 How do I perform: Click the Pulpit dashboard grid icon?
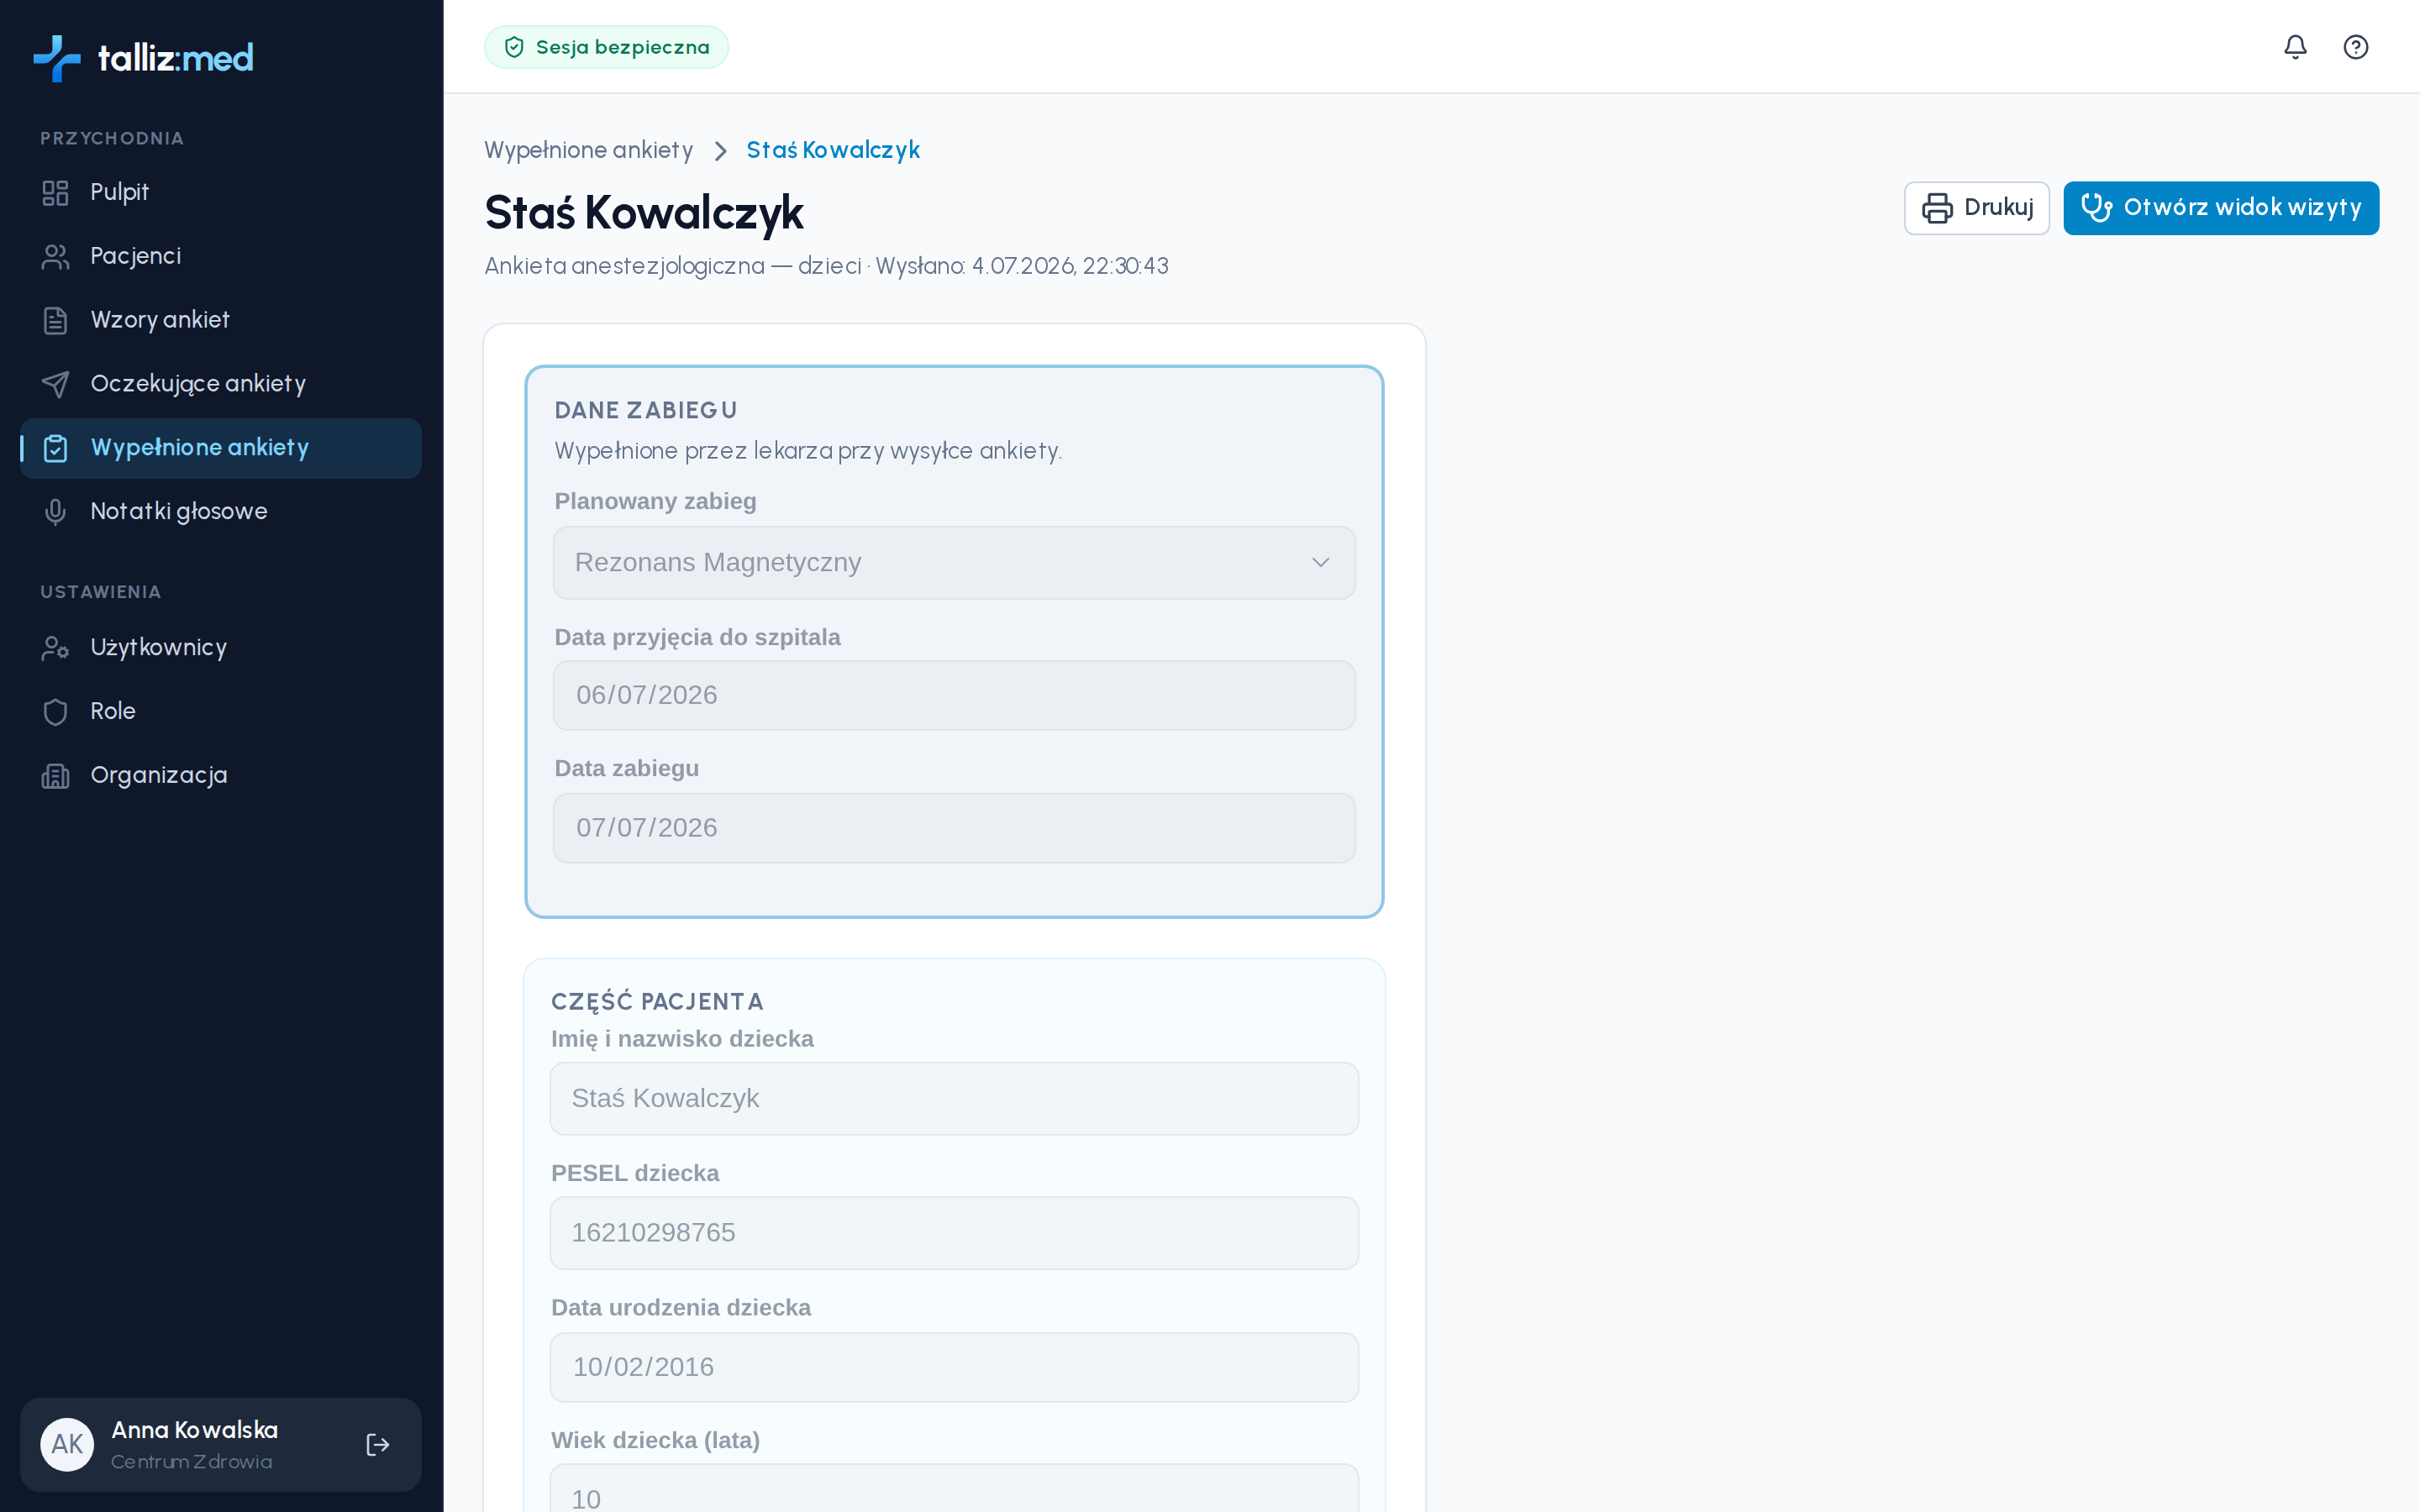(55, 192)
